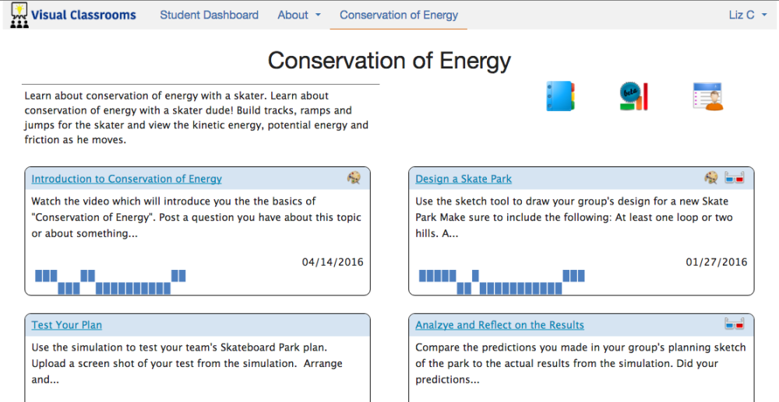Click the paint palette icon on Design a Skate Park
The height and width of the screenshot is (402, 779).
point(711,178)
